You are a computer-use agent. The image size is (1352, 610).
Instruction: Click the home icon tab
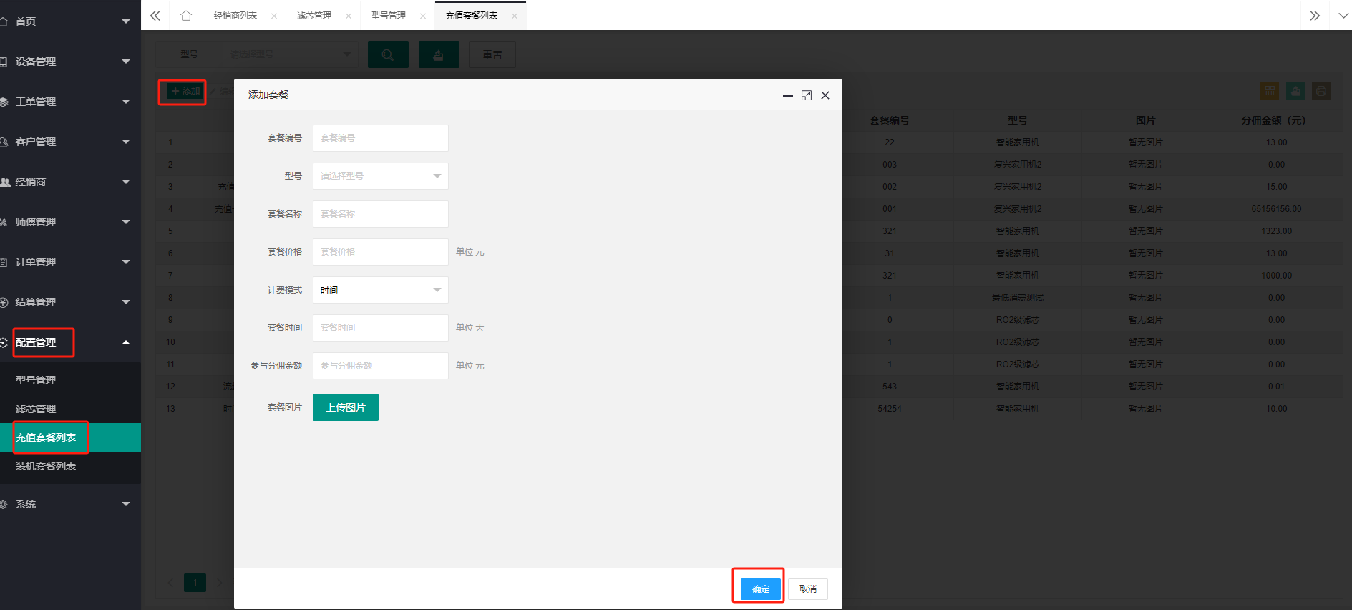tap(186, 16)
